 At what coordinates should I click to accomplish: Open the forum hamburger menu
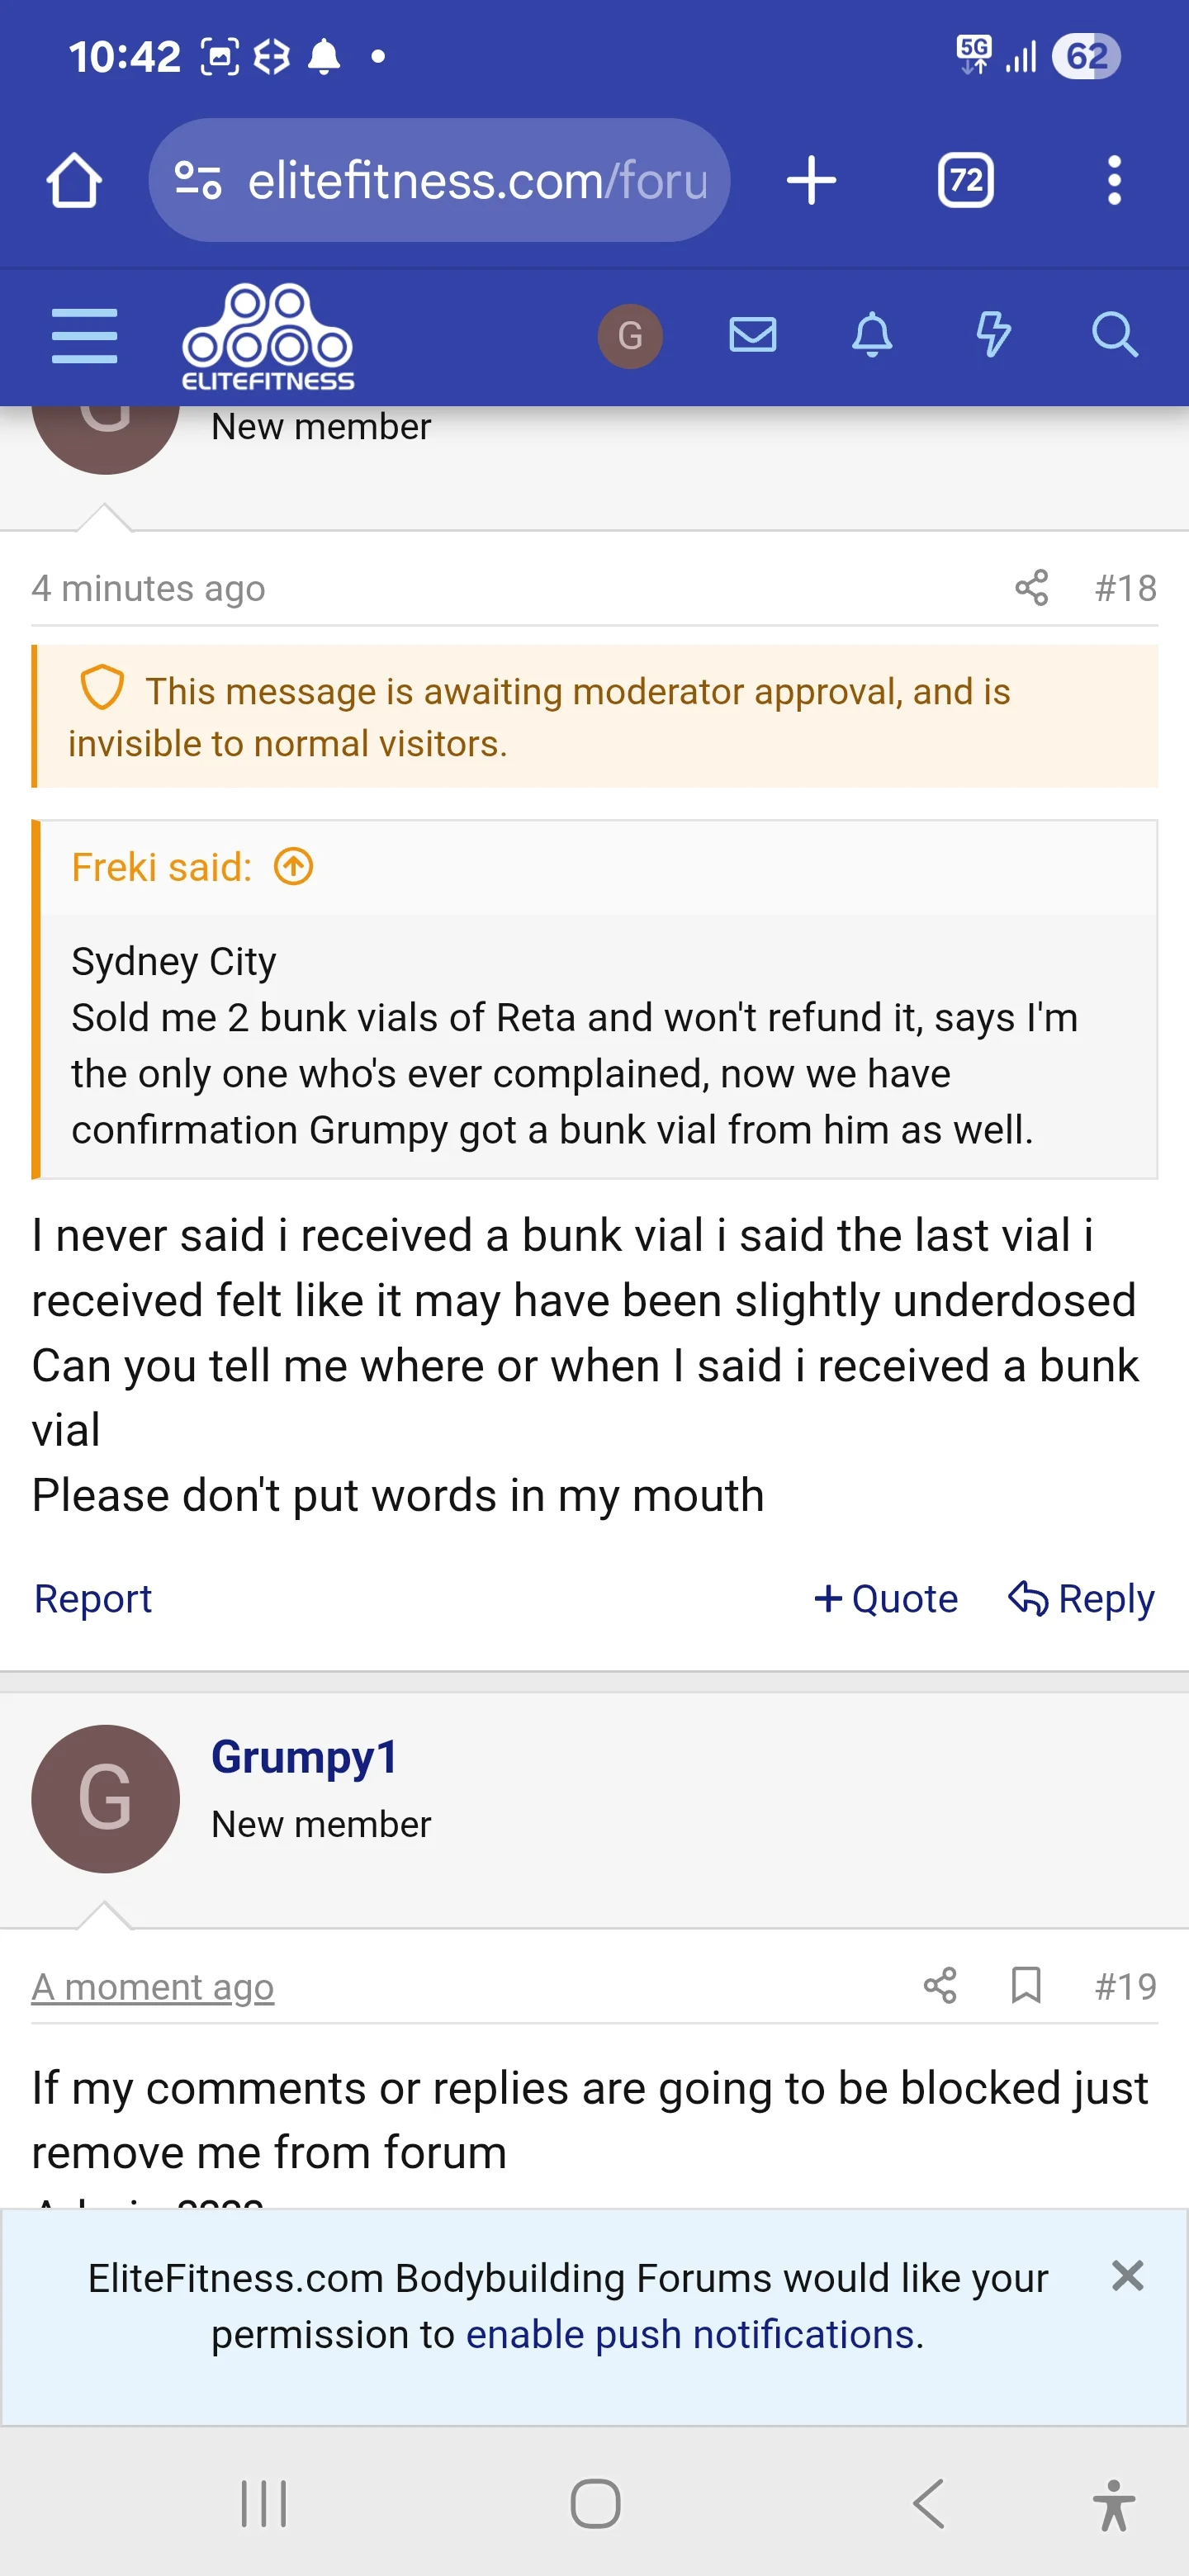[x=84, y=336]
